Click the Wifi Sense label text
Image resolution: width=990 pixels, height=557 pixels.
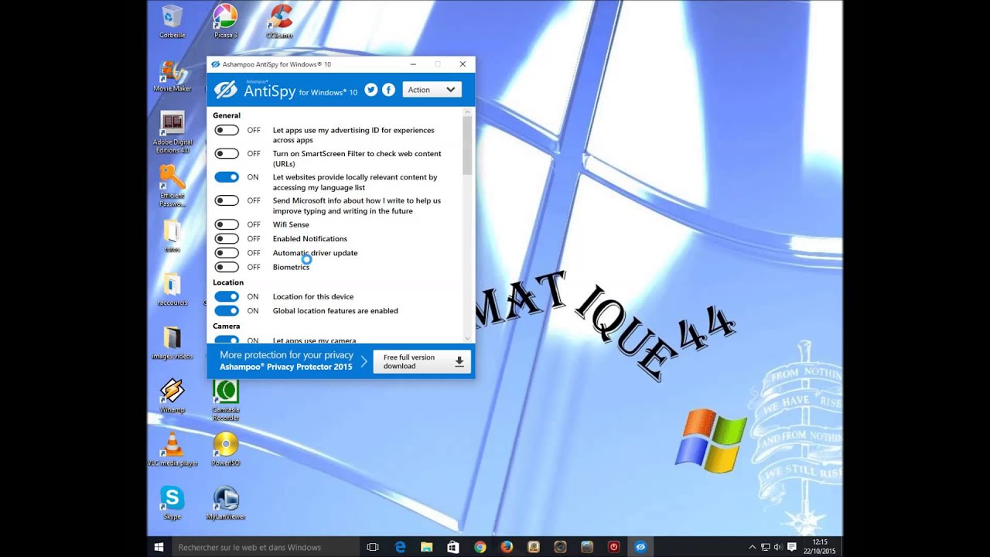tap(291, 224)
